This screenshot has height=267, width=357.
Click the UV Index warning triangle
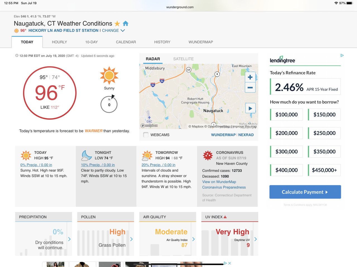[x=225, y=217]
